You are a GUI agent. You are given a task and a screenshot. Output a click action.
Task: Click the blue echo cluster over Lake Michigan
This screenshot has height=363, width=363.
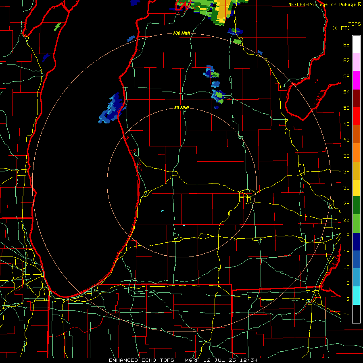pyautogui.click(x=112, y=108)
